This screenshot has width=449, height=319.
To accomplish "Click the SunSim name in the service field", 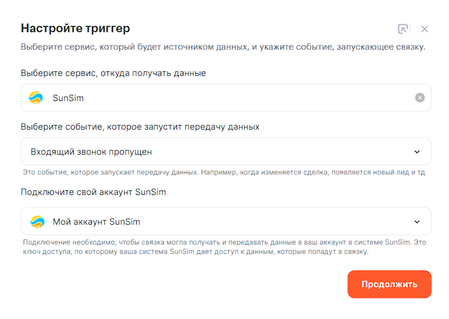I will (68, 98).
